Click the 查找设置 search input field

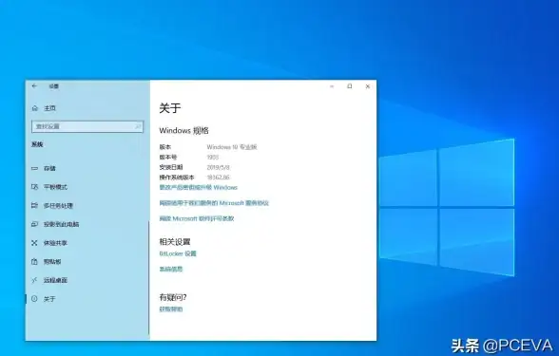point(87,126)
